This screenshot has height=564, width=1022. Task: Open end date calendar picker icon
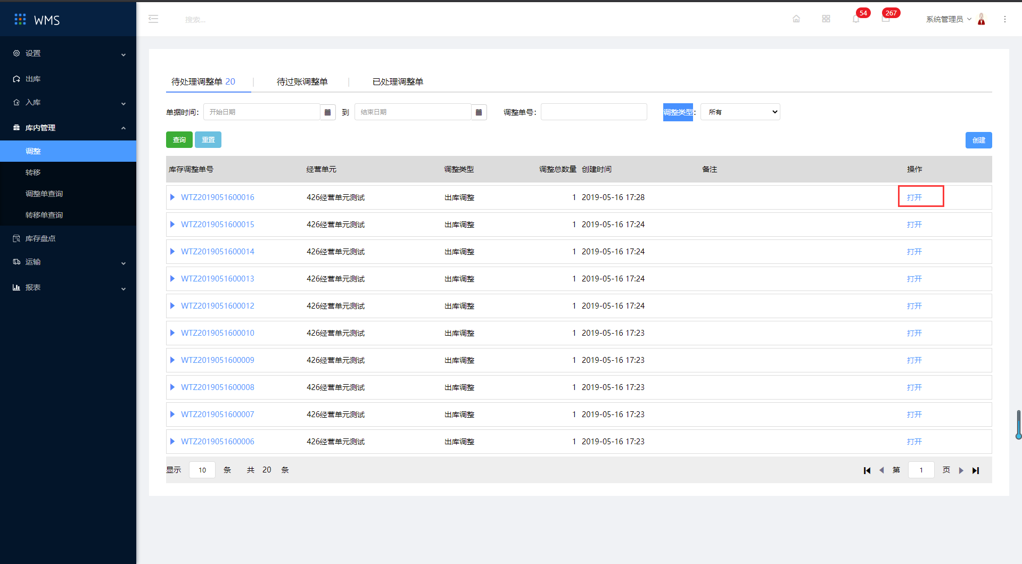(479, 112)
